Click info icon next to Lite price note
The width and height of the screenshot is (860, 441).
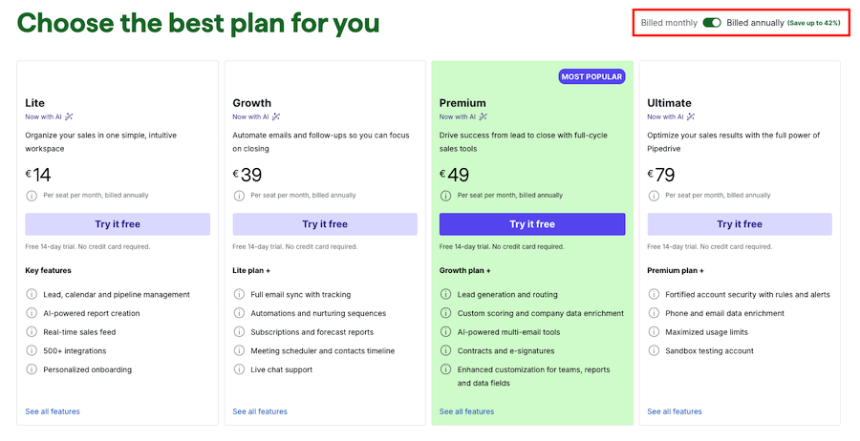click(32, 196)
